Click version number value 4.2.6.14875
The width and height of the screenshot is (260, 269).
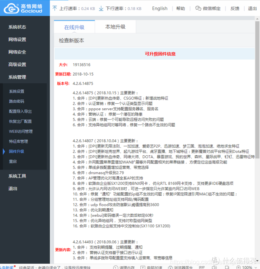point(83,84)
